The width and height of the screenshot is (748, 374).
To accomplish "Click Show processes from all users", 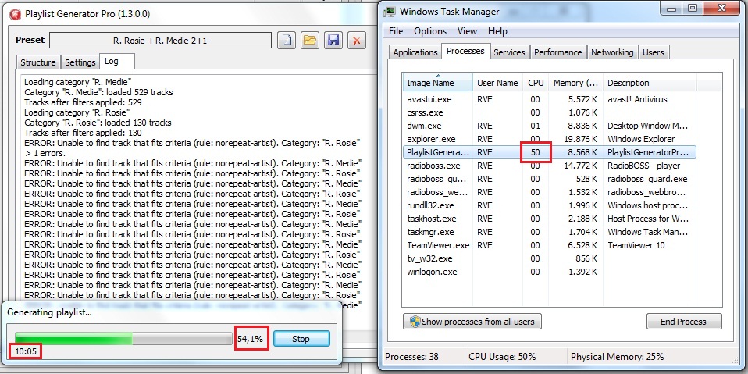I will pyautogui.click(x=472, y=322).
